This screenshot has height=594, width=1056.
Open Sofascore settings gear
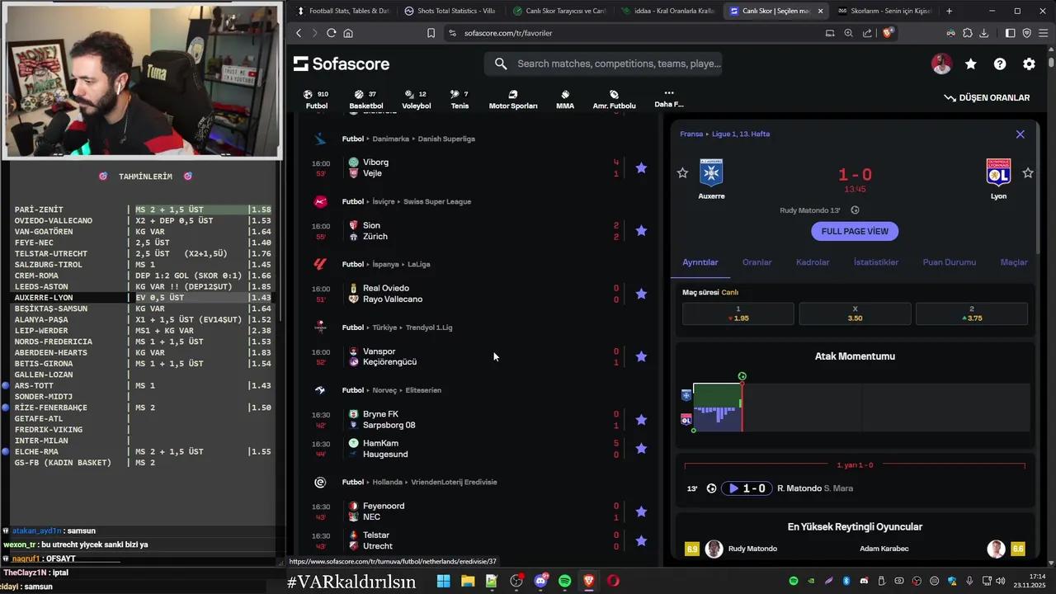tap(1029, 64)
